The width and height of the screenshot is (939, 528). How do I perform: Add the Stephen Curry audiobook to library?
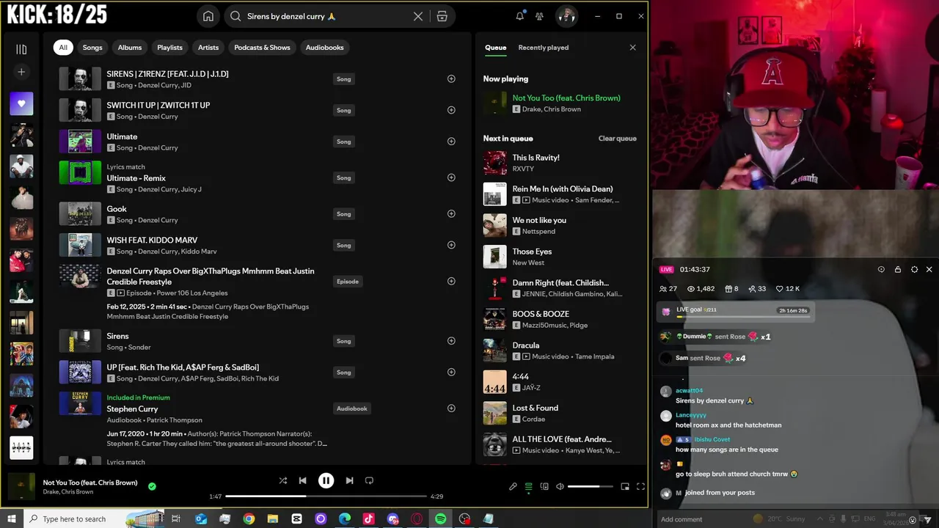[451, 408]
